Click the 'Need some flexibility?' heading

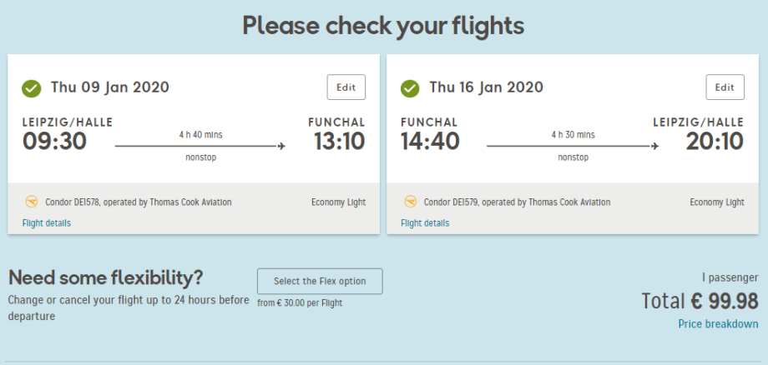click(105, 277)
